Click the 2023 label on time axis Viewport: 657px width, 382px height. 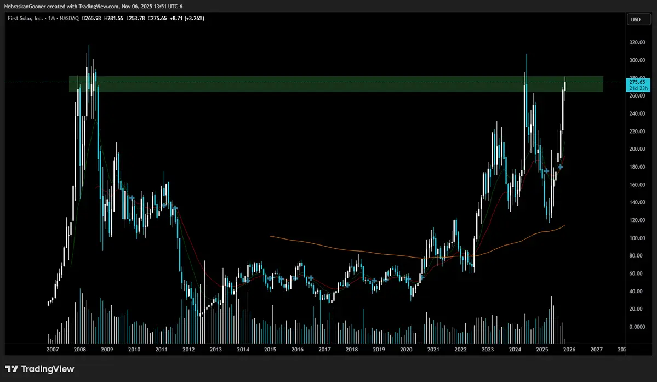(488, 349)
